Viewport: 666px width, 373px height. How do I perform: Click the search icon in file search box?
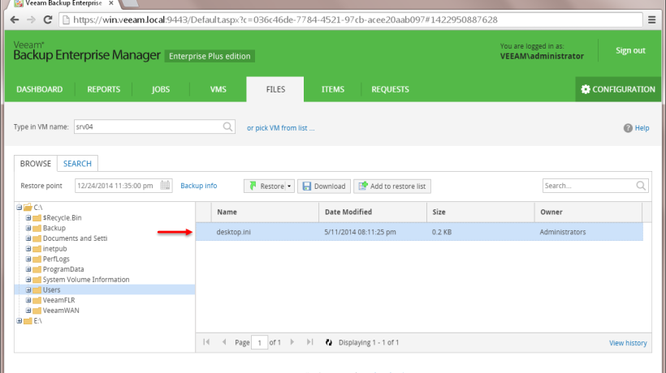642,186
